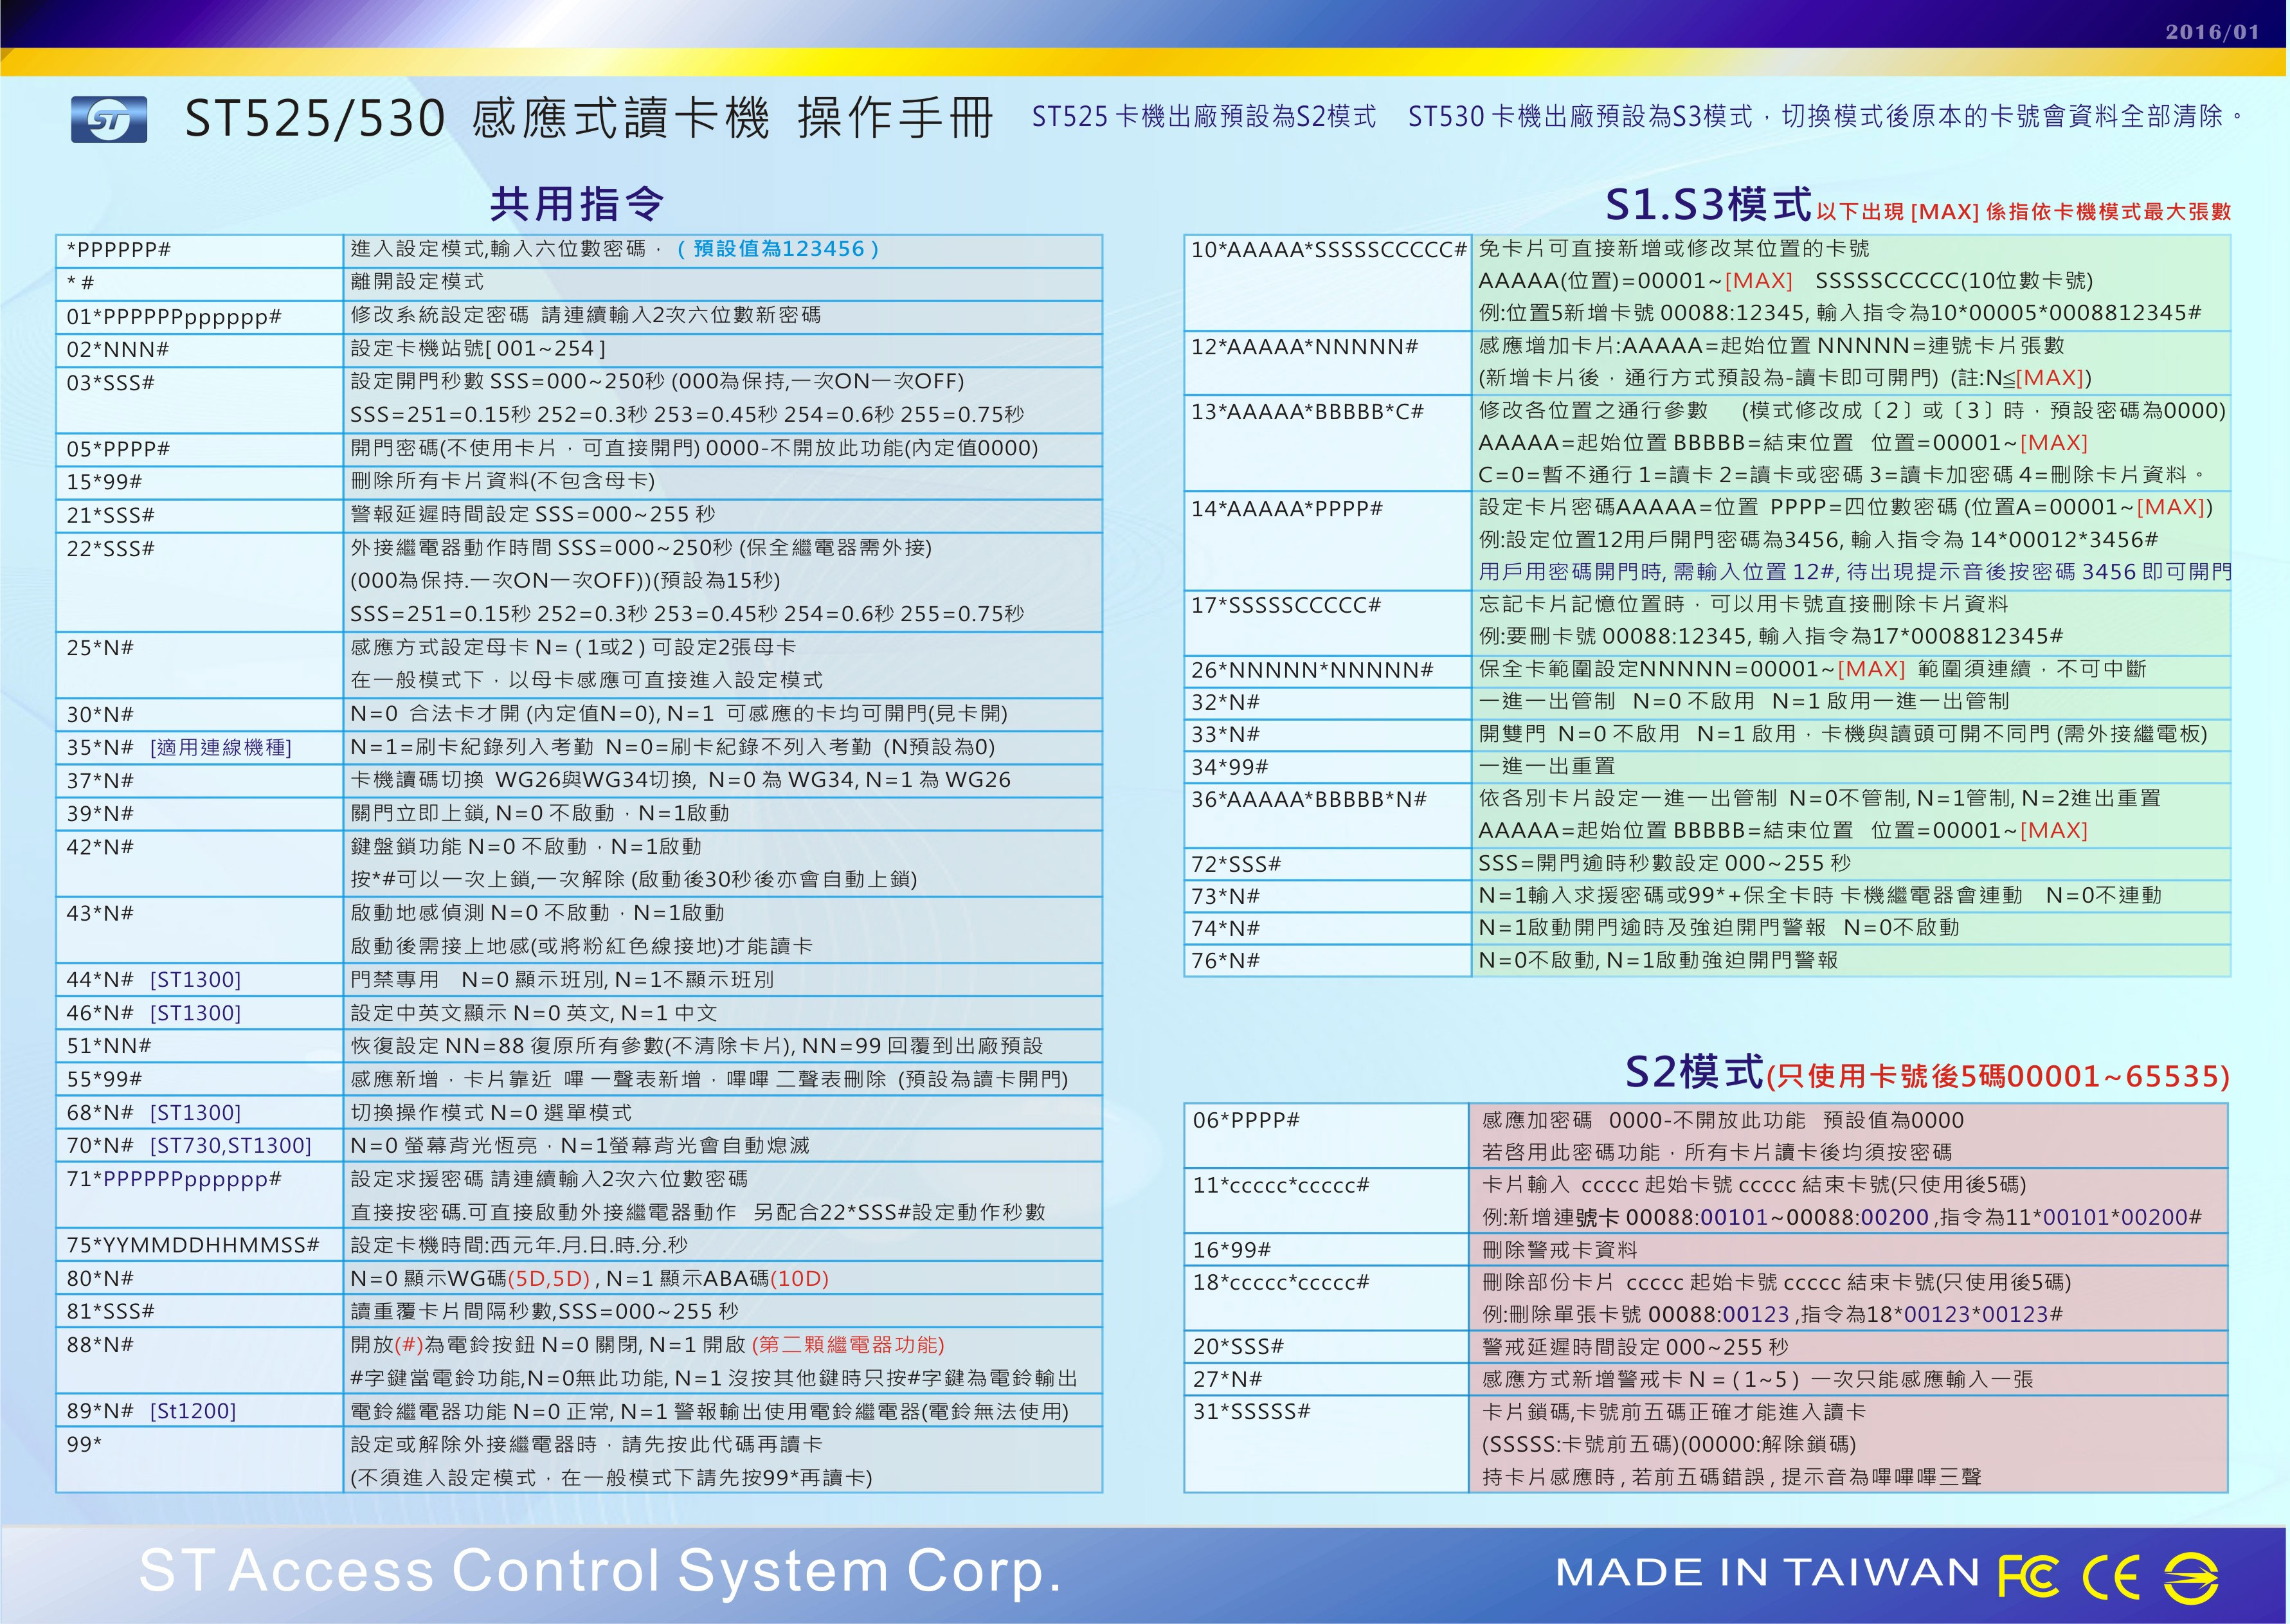Click the 21*SSS# command cell

[200, 515]
